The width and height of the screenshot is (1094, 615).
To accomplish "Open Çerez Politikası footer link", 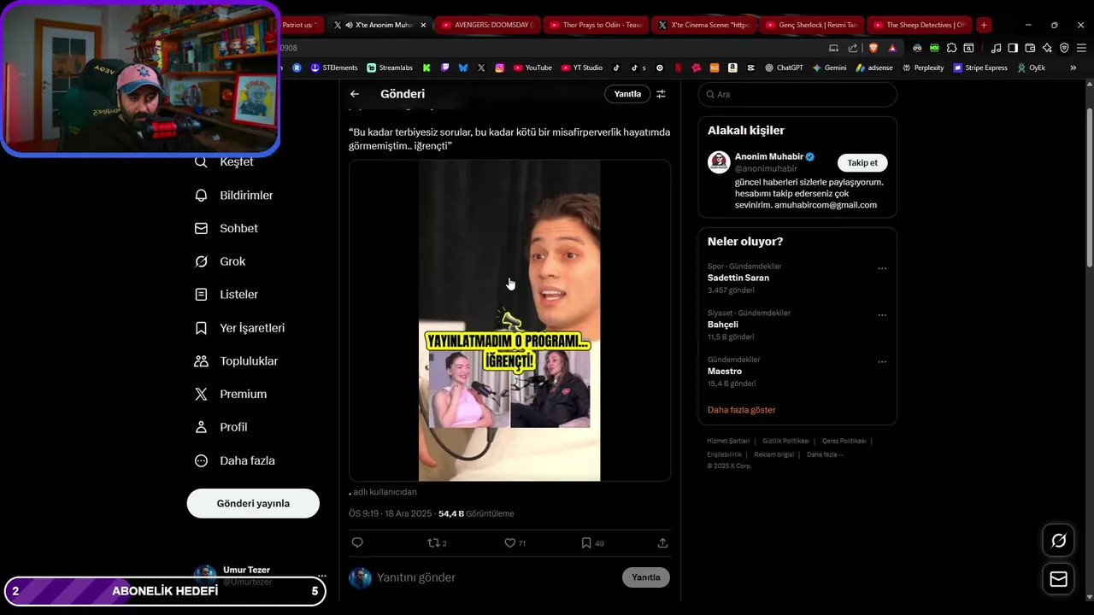I will click(x=844, y=441).
